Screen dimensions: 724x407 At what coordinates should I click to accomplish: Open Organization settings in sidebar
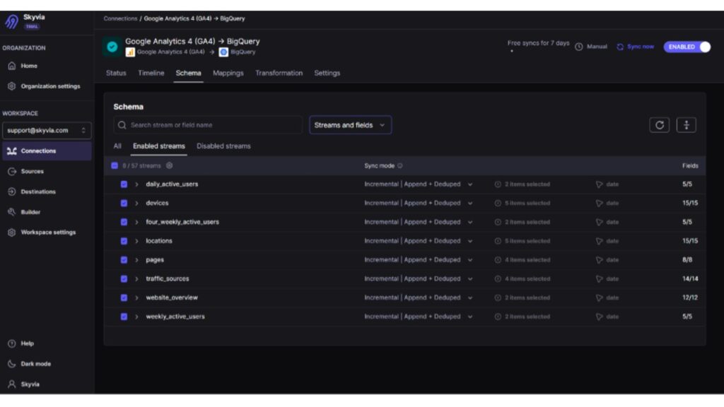(44, 86)
